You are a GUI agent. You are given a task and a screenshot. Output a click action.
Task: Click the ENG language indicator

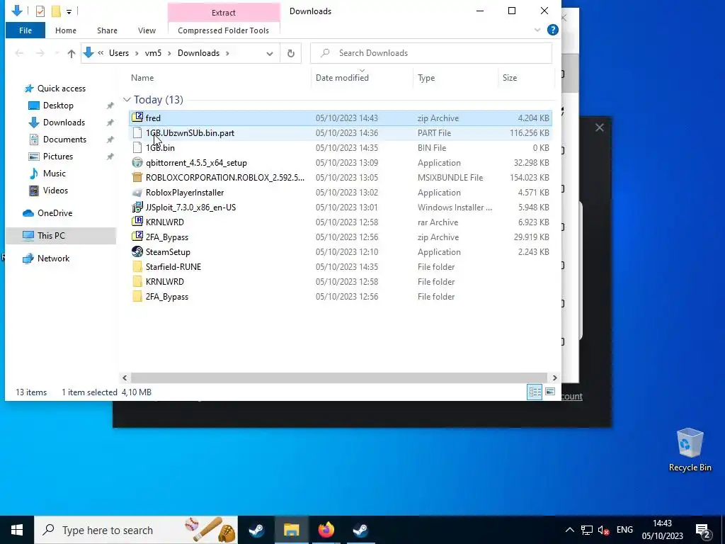(x=624, y=530)
